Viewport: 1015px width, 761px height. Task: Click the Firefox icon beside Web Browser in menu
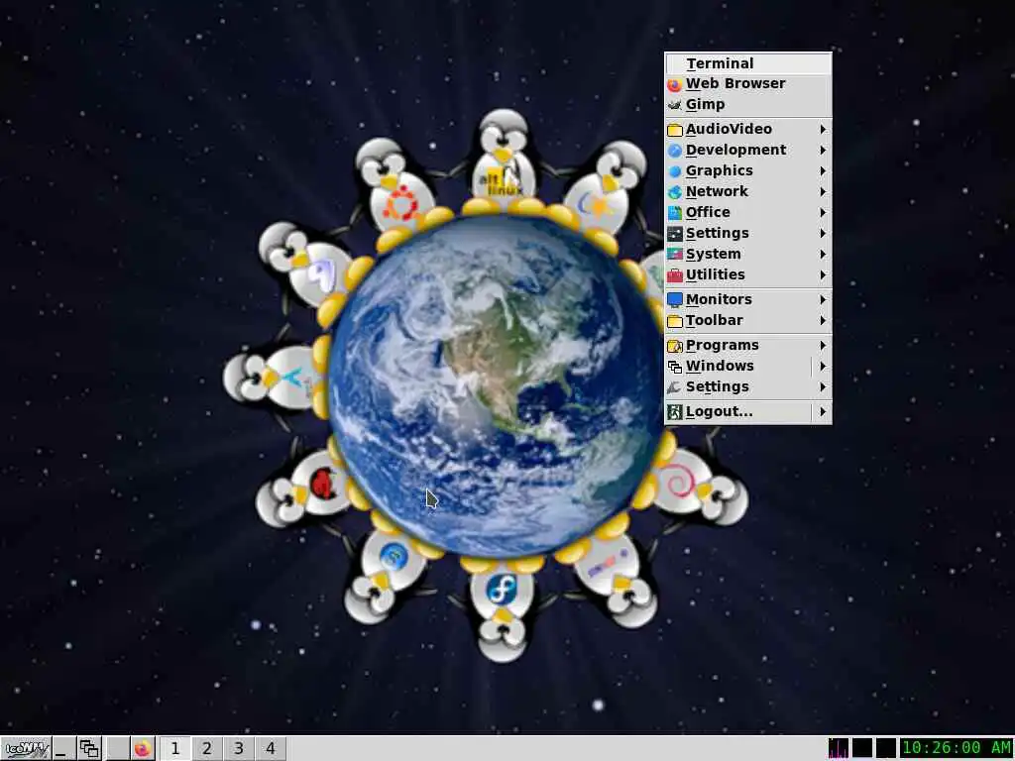coord(674,84)
